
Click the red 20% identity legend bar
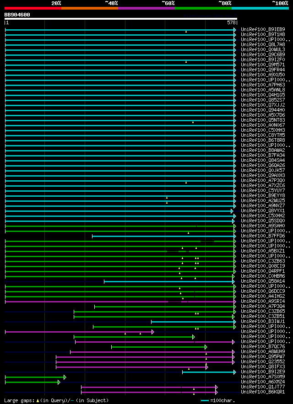[x=33, y=8]
